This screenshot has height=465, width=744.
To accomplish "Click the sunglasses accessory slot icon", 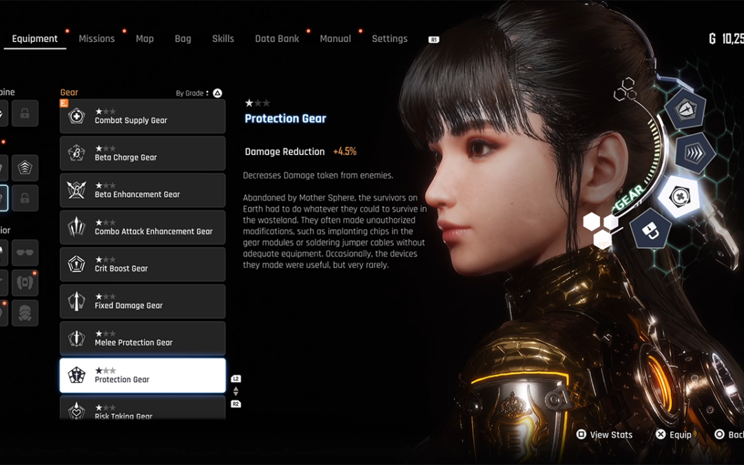I will [x=25, y=253].
